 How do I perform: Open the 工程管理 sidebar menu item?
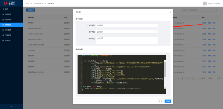[12, 35]
